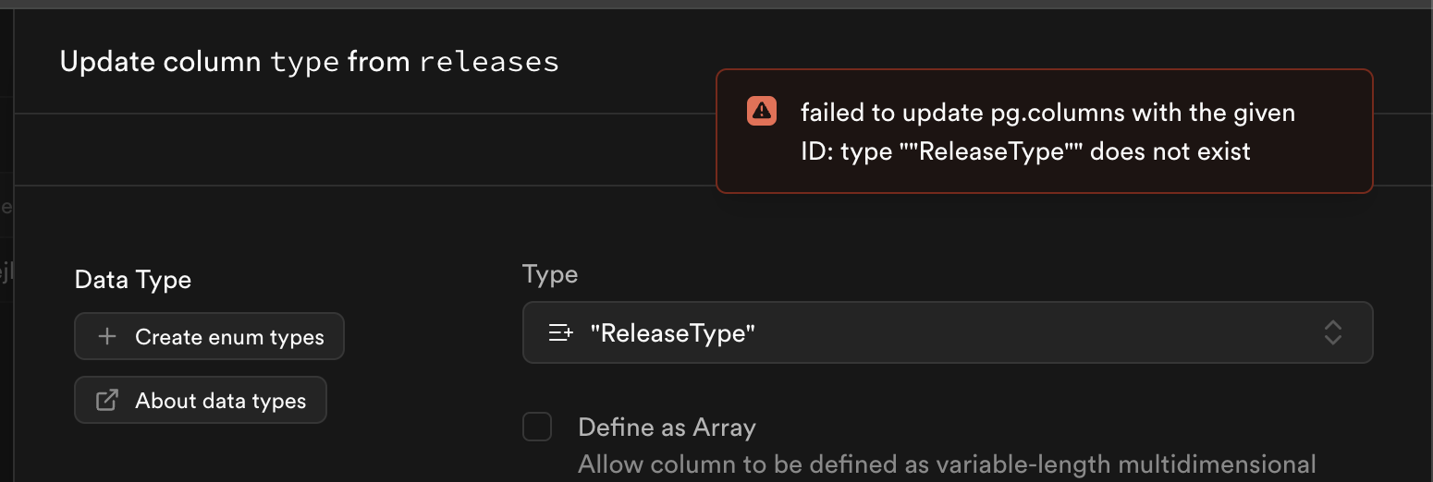Click the red warning icon in the error toast
Image resolution: width=1433 pixels, height=482 pixels.
tap(762, 111)
